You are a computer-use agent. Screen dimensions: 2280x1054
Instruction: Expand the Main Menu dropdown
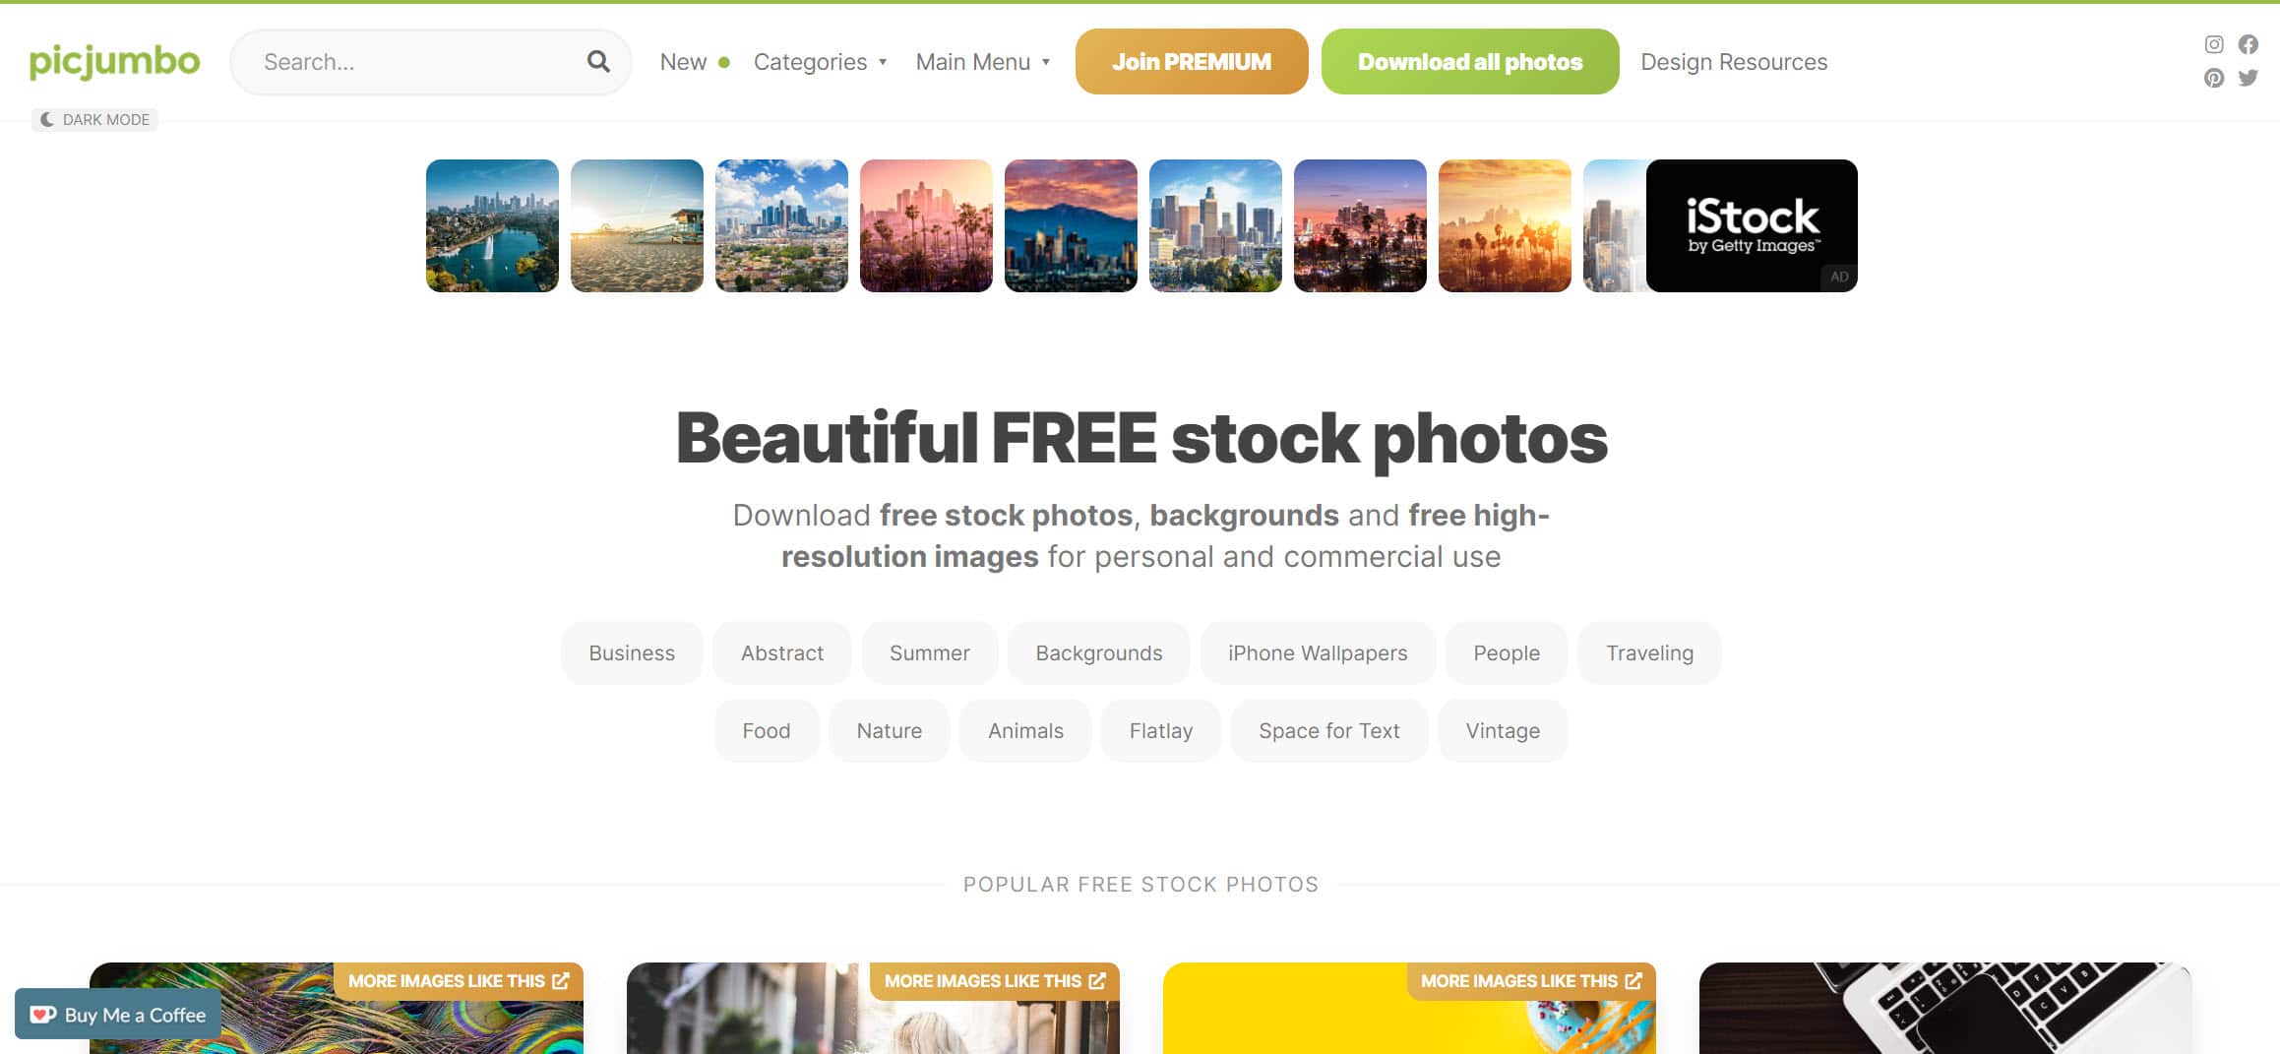[983, 62]
